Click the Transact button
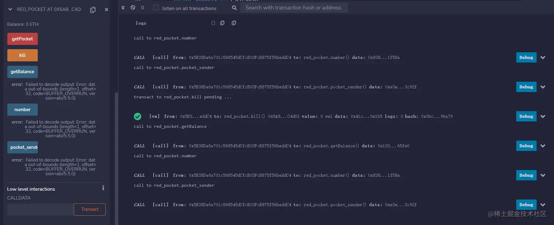The height and width of the screenshot is (225, 554). pos(90,209)
